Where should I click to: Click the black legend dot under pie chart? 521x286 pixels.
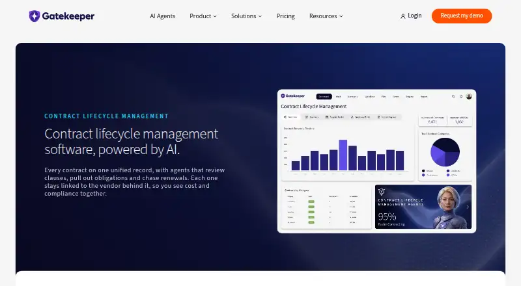(x=423, y=171)
